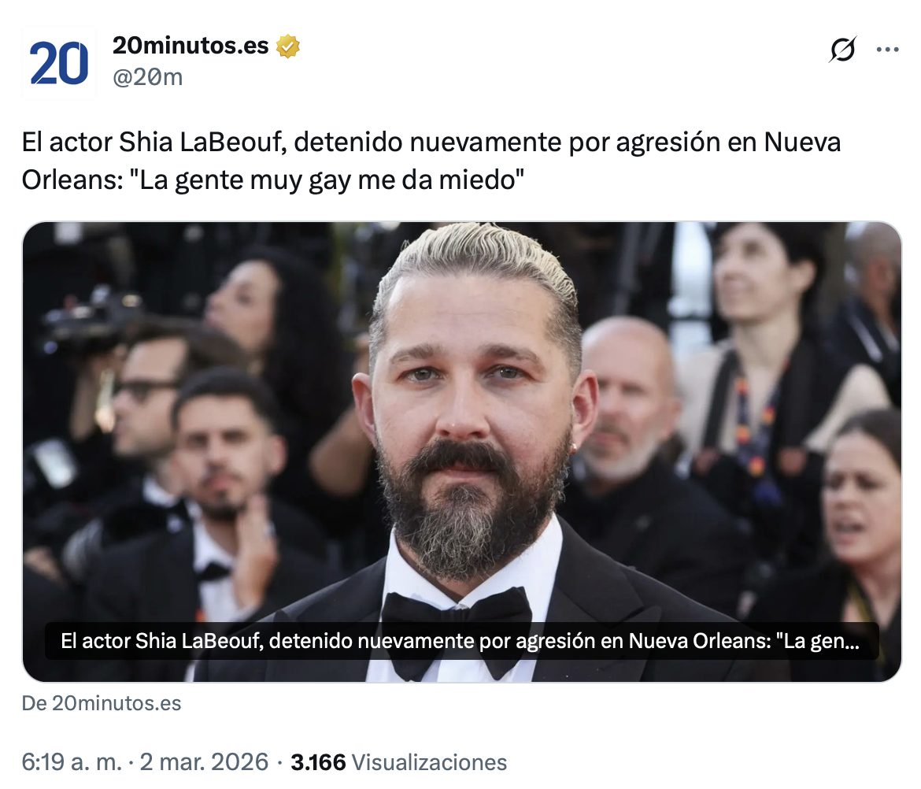Image resolution: width=921 pixels, height=789 pixels.
Task: Click the headline caption overlay on image
Action: 461,641
